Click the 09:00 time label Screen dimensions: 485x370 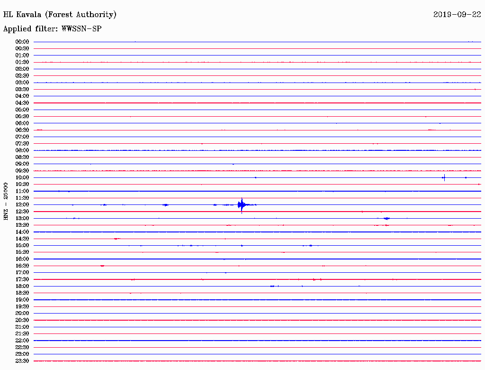(22, 164)
